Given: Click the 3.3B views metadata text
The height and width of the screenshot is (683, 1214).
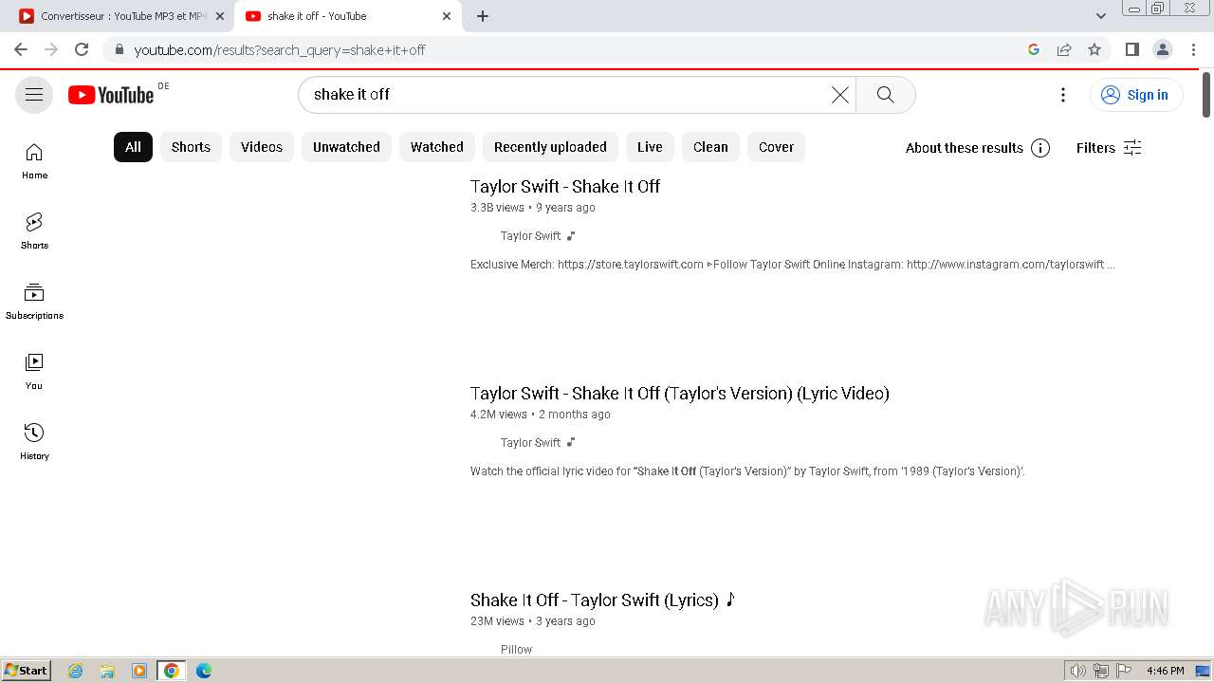Looking at the screenshot, I should coord(497,208).
